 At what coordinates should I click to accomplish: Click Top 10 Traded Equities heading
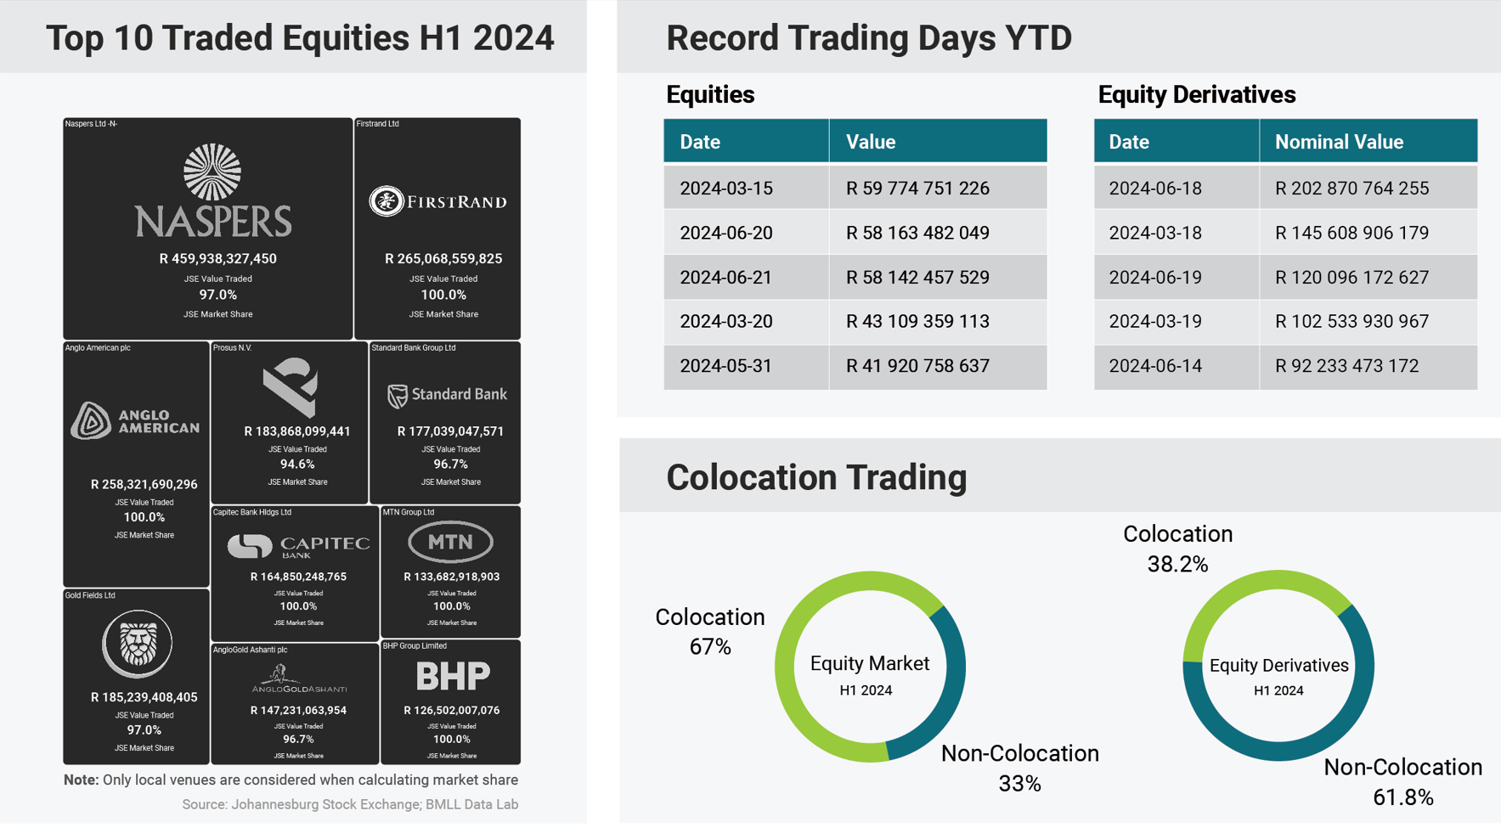(x=300, y=38)
